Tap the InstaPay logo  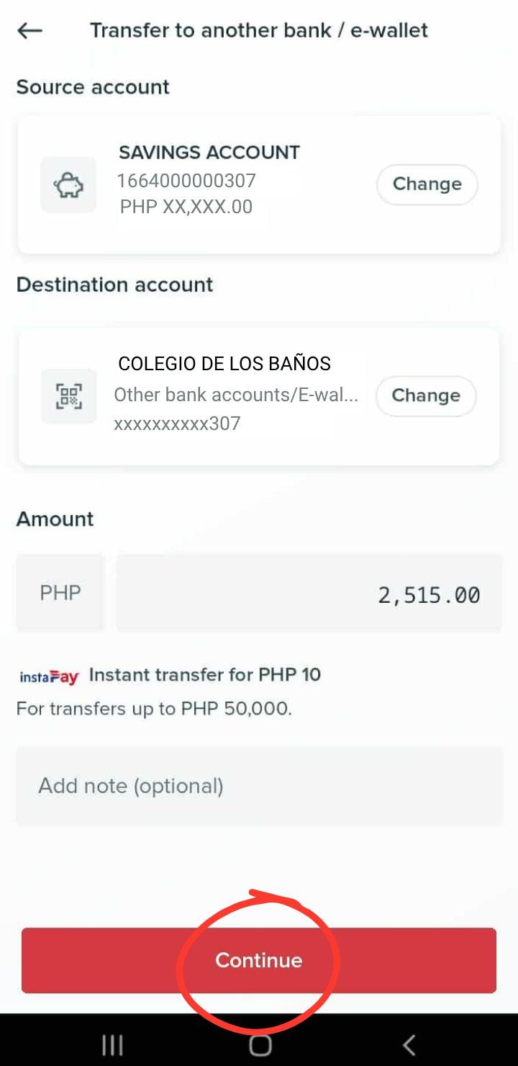(49, 677)
